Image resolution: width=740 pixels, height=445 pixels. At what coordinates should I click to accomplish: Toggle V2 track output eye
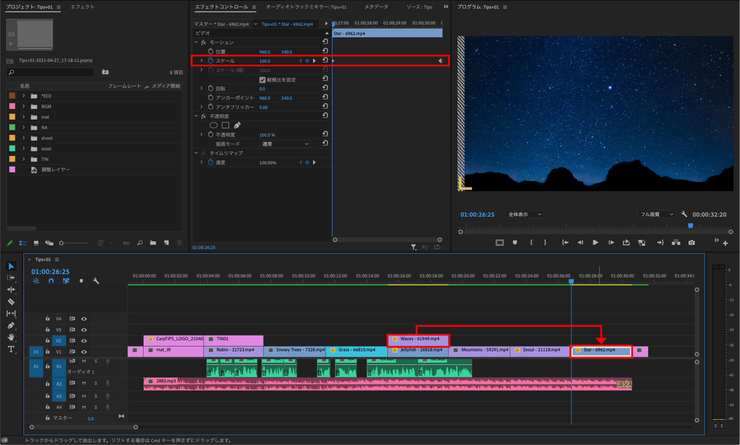click(x=84, y=341)
